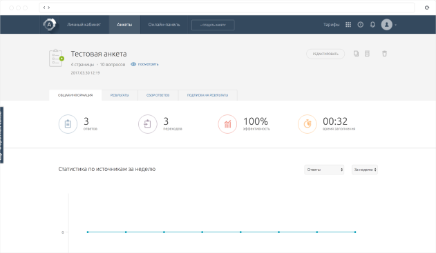Expand the user account dropdown arrow

coord(395,25)
